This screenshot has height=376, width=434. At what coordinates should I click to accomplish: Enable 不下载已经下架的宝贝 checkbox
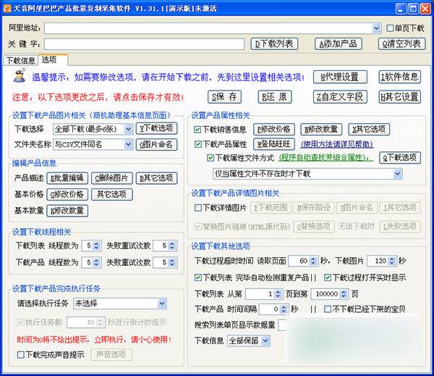(328, 309)
